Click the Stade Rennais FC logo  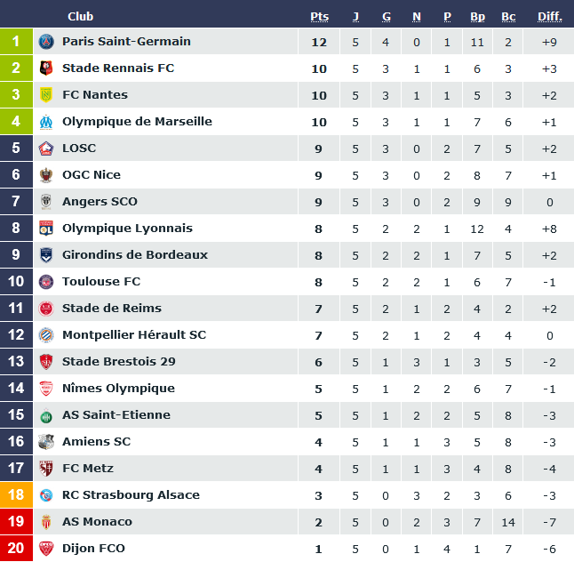coord(46,68)
